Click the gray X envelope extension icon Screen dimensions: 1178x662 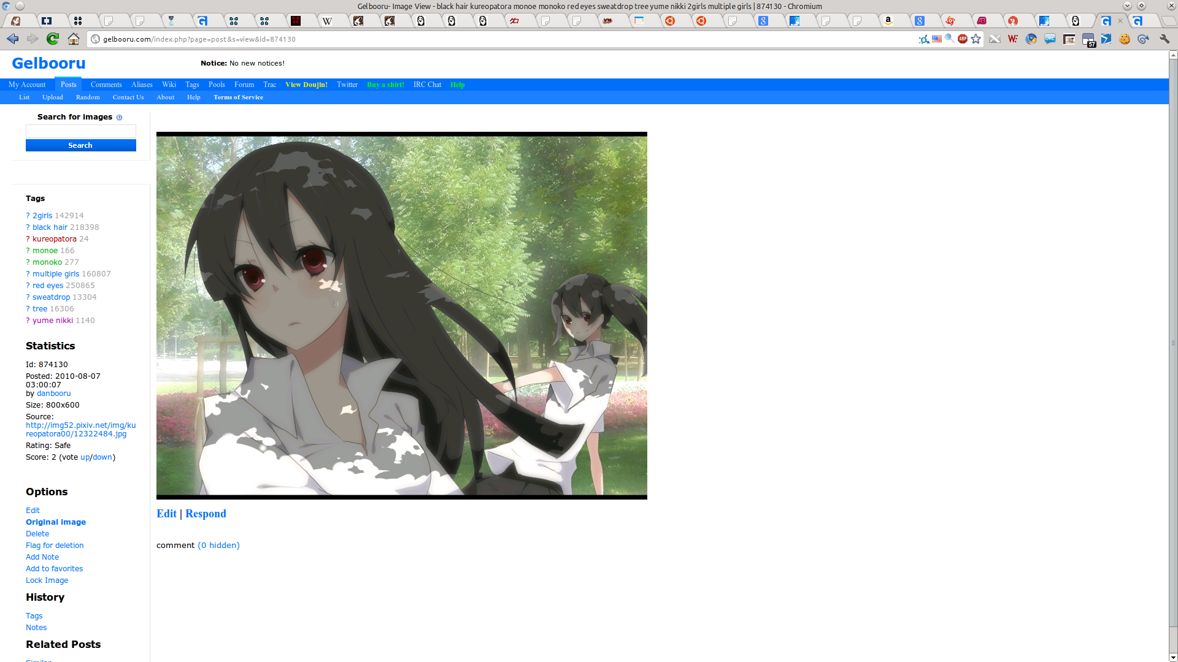pos(995,39)
